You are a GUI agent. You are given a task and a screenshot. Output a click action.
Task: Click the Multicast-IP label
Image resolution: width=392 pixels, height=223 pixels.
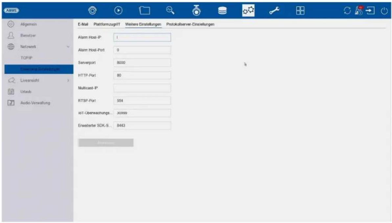point(88,88)
